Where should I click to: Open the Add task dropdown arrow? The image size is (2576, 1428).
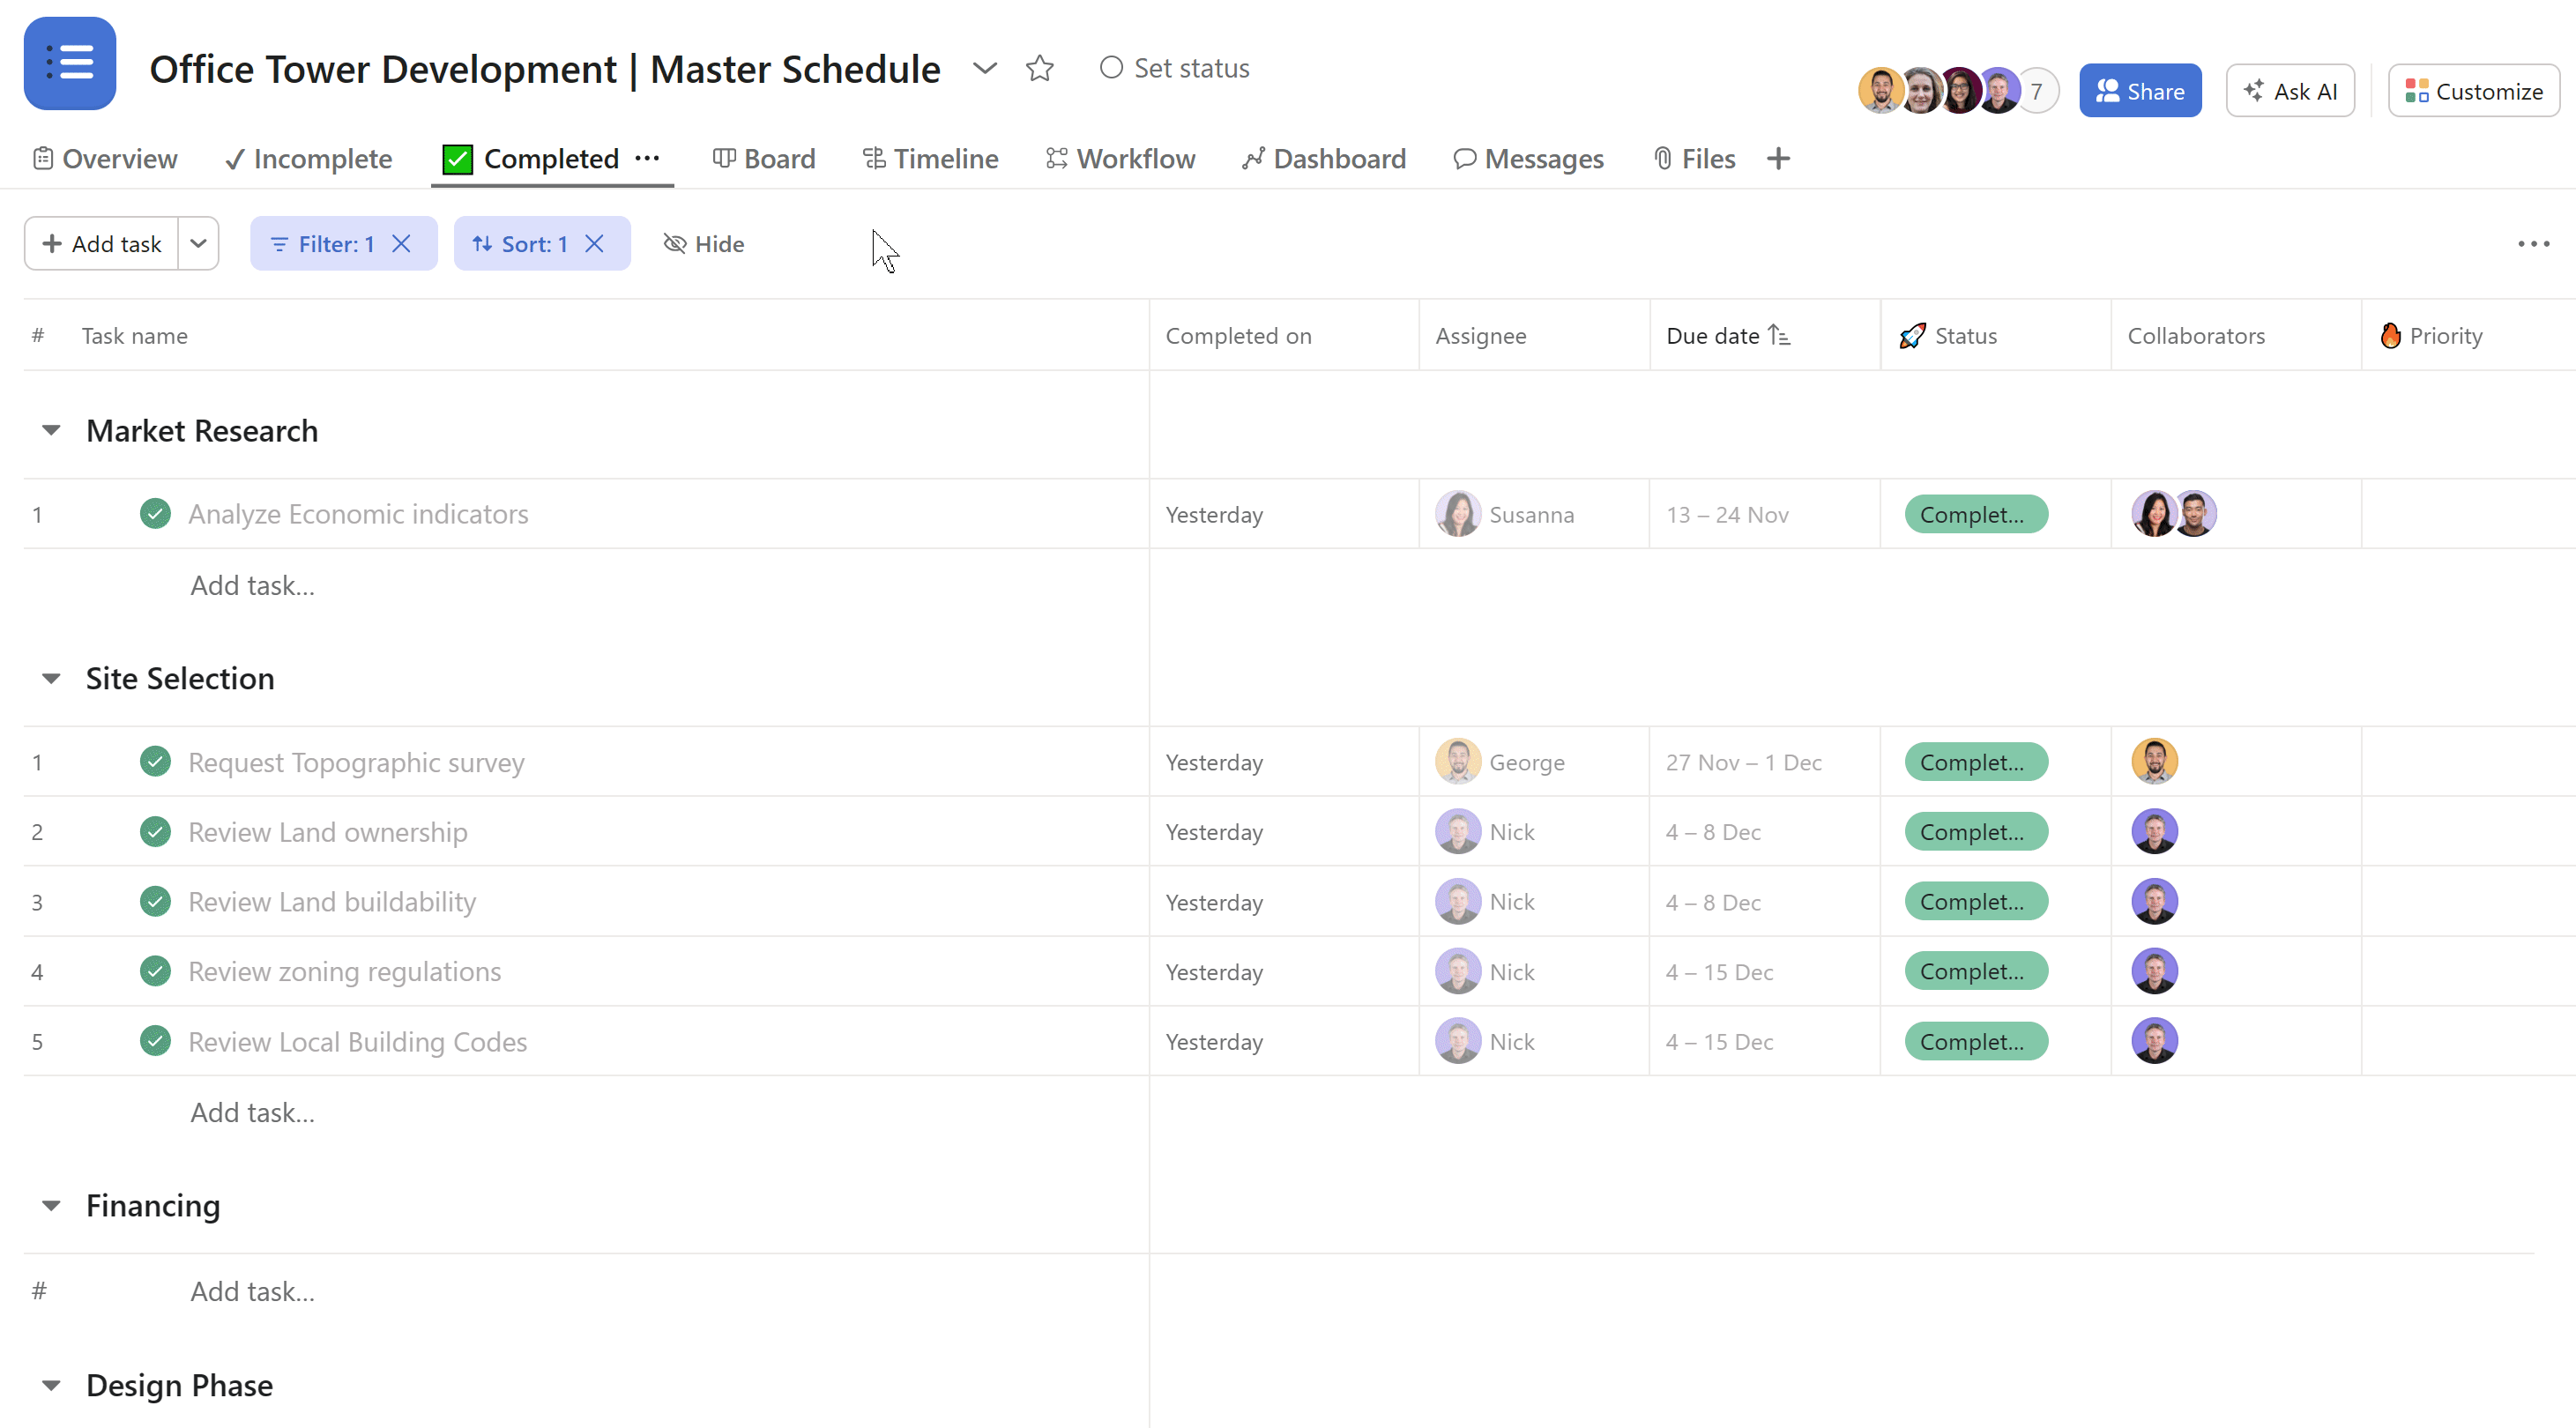[x=197, y=243]
